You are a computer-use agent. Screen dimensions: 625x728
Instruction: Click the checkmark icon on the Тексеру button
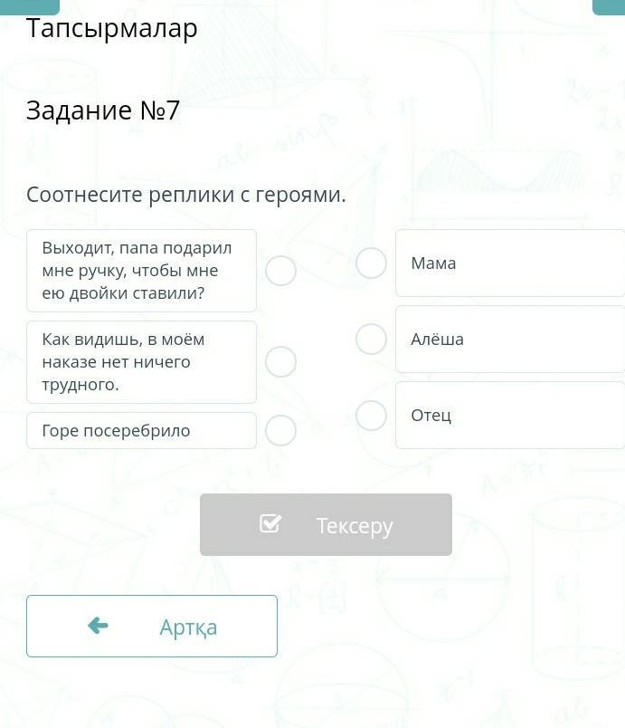pyautogui.click(x=270, y=523)
